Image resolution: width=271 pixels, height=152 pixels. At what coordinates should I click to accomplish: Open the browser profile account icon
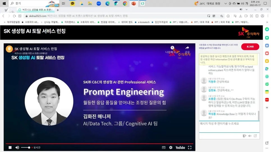262,16
